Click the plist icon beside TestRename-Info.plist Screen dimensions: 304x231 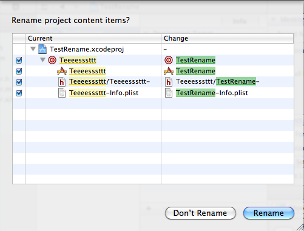pyautogui.click(x=169, y=93)
